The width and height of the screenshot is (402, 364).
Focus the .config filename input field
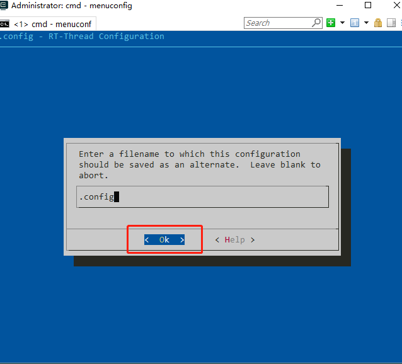tap(202, 196)
